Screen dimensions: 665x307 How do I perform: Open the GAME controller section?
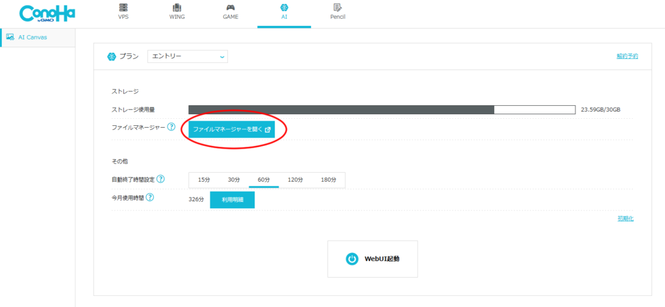(x=231, y=12)
